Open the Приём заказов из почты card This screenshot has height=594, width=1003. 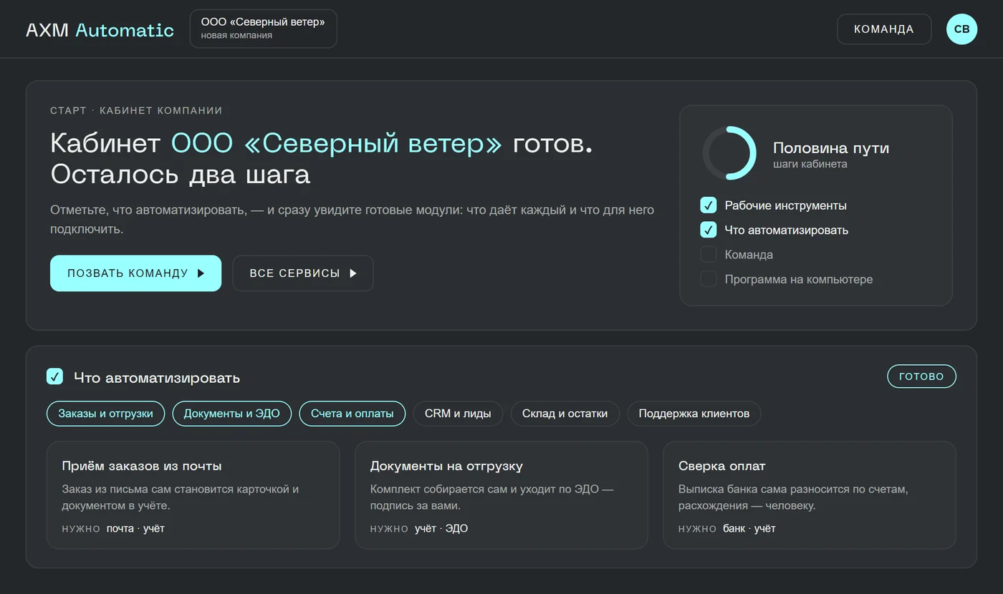pos(193,495)
